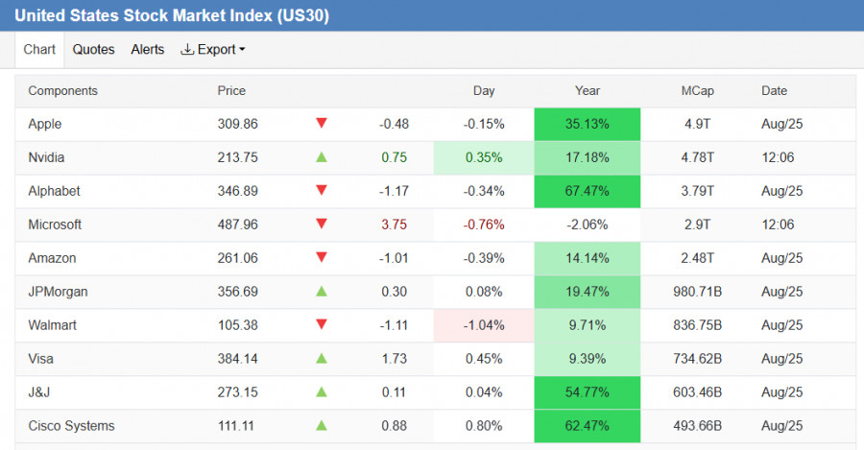The width and height of the screenshot is (864, 450).
Task: Select Walmart price 105.38
Action: (237, 325)
